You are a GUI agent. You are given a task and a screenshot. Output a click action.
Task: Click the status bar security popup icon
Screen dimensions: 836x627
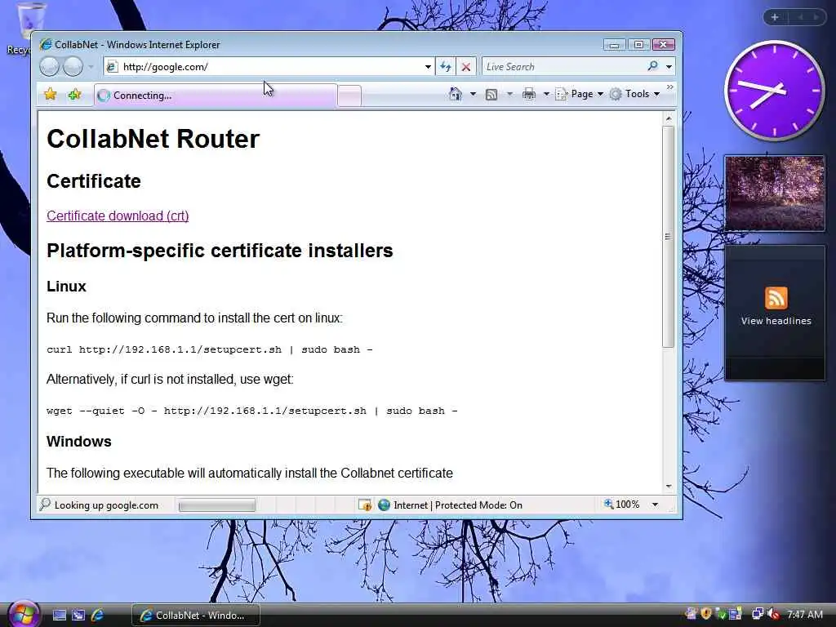pos(365,505)
